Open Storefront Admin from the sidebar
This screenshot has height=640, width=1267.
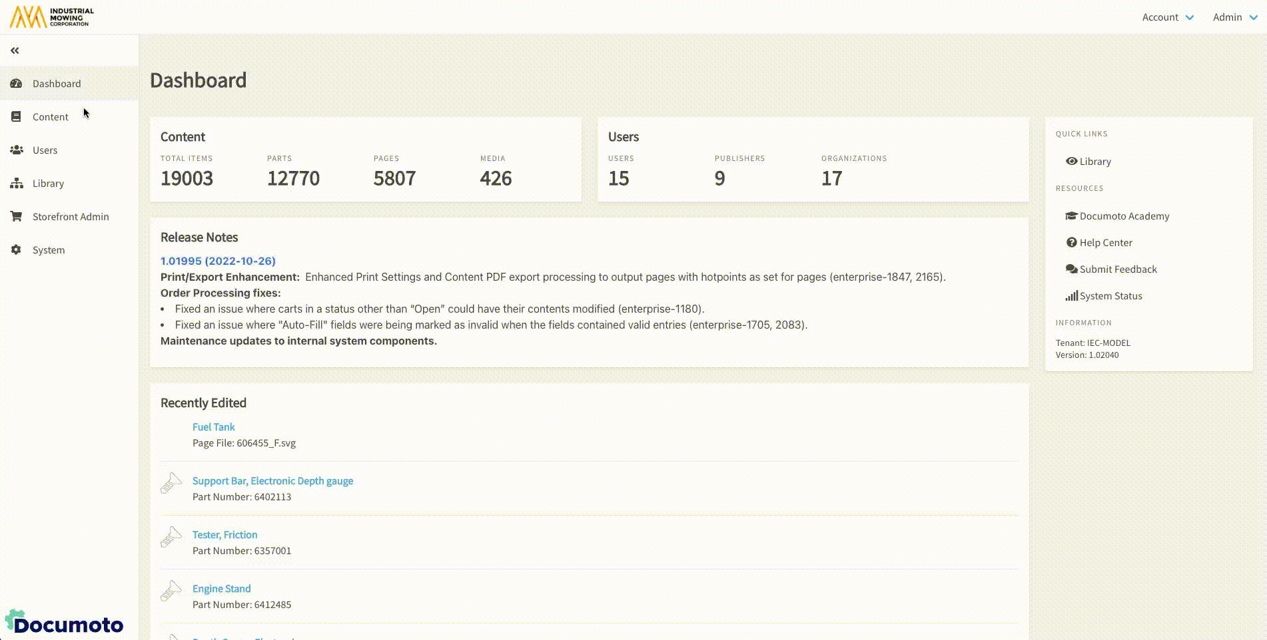(71, 217)
